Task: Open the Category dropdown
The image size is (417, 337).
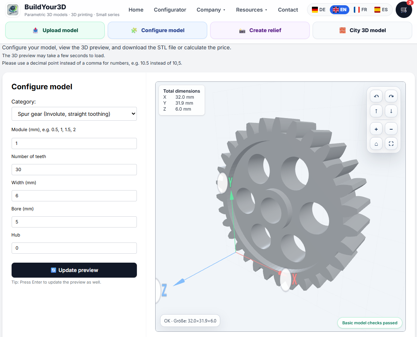Action: [74, 114]
